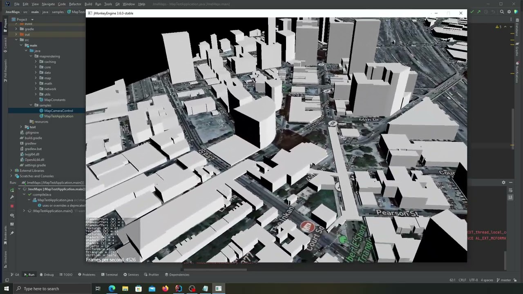Toggle the eye view options in Run panel
This screenshot has height=294, width=523.
pos(12,215)
